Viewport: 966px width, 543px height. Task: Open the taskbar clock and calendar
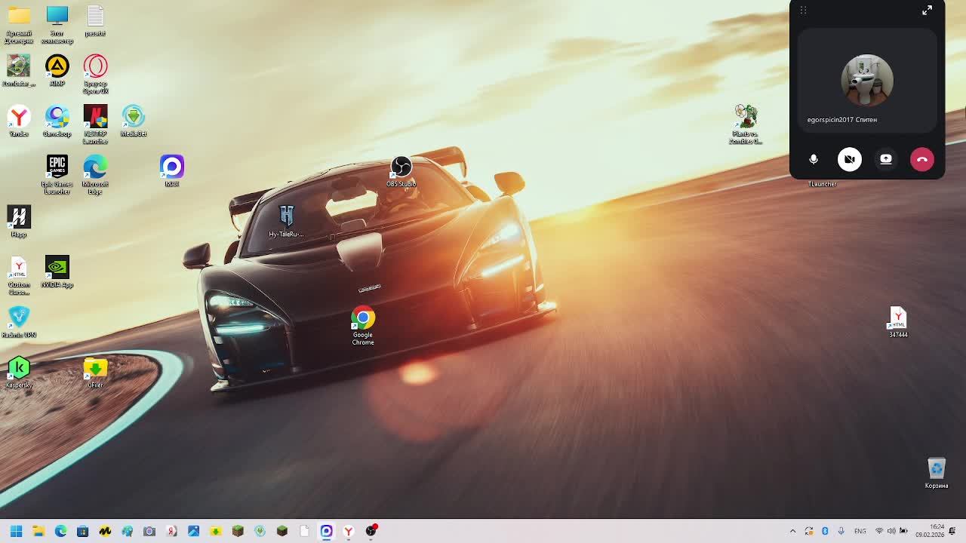click(x=930, y=531)
